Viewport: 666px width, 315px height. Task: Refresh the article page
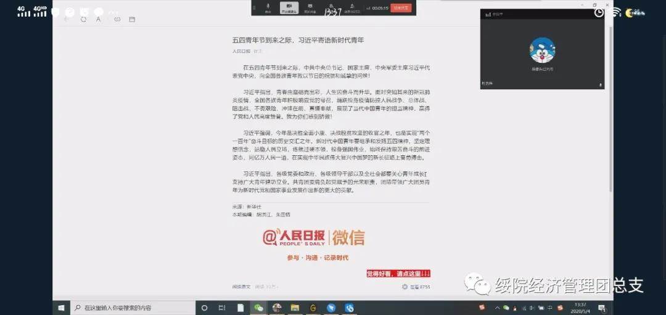click(83, 19)
